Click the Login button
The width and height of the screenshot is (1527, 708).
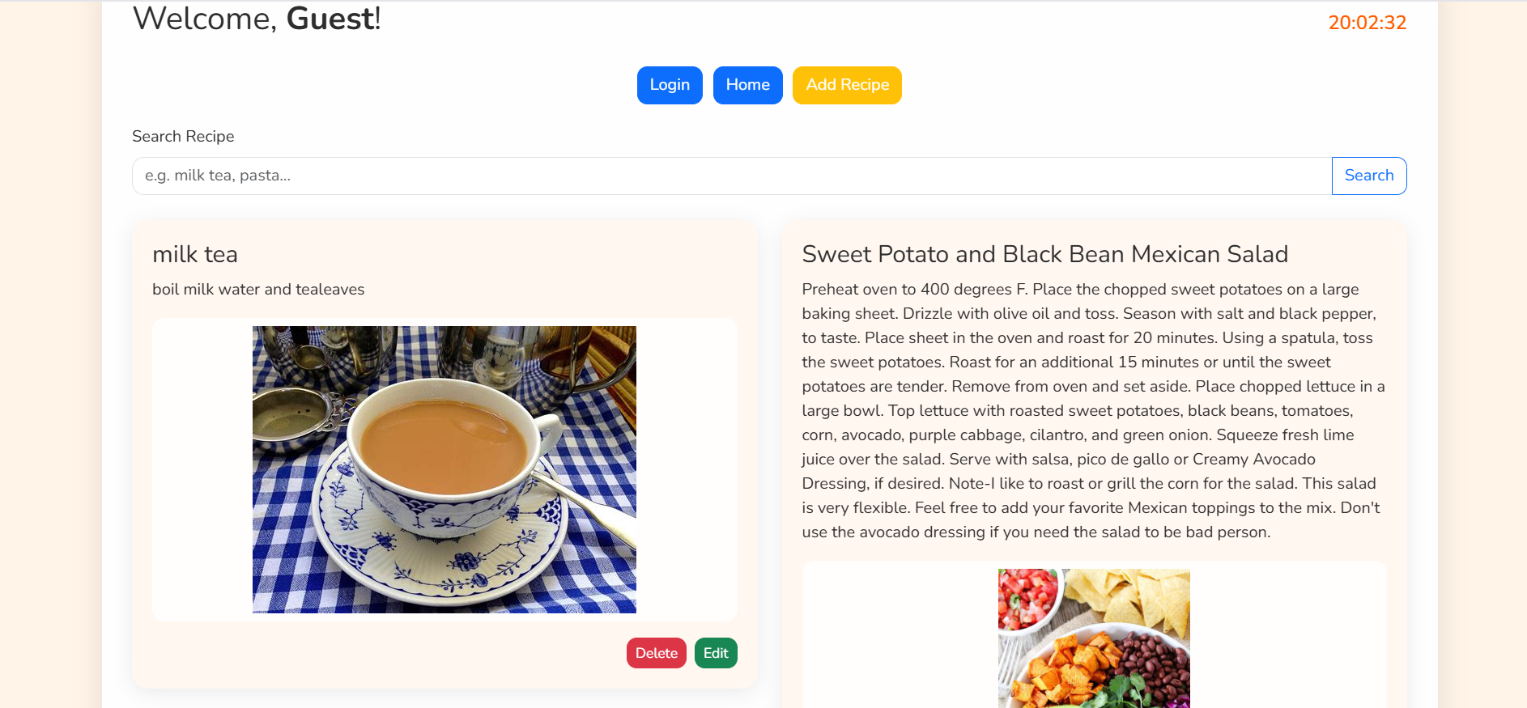(670, 85)
